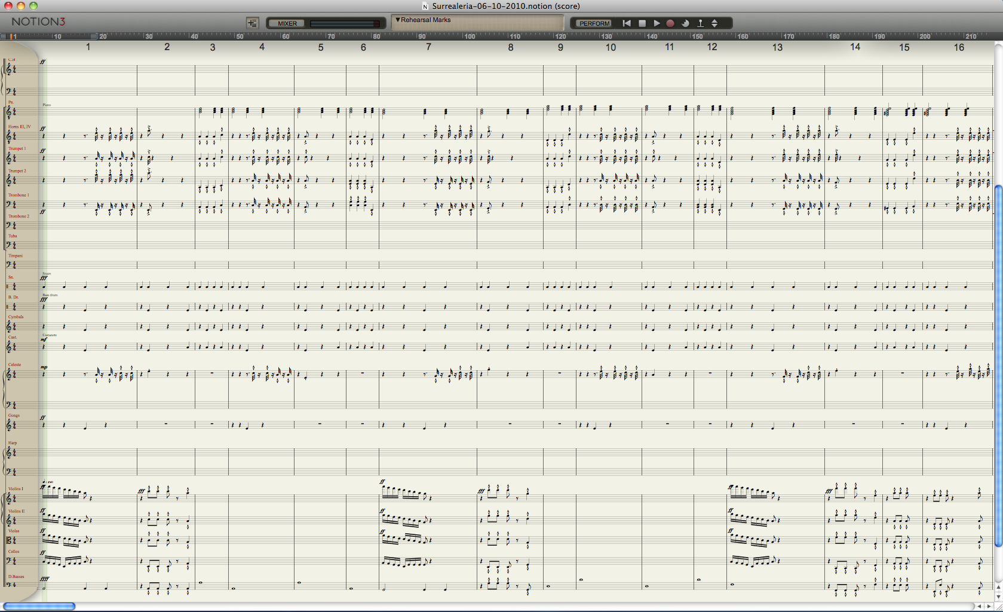Select the Trumpet 2 staff label
The height and width of the screenshot is (612, 1003).
[x=17, y=171]
